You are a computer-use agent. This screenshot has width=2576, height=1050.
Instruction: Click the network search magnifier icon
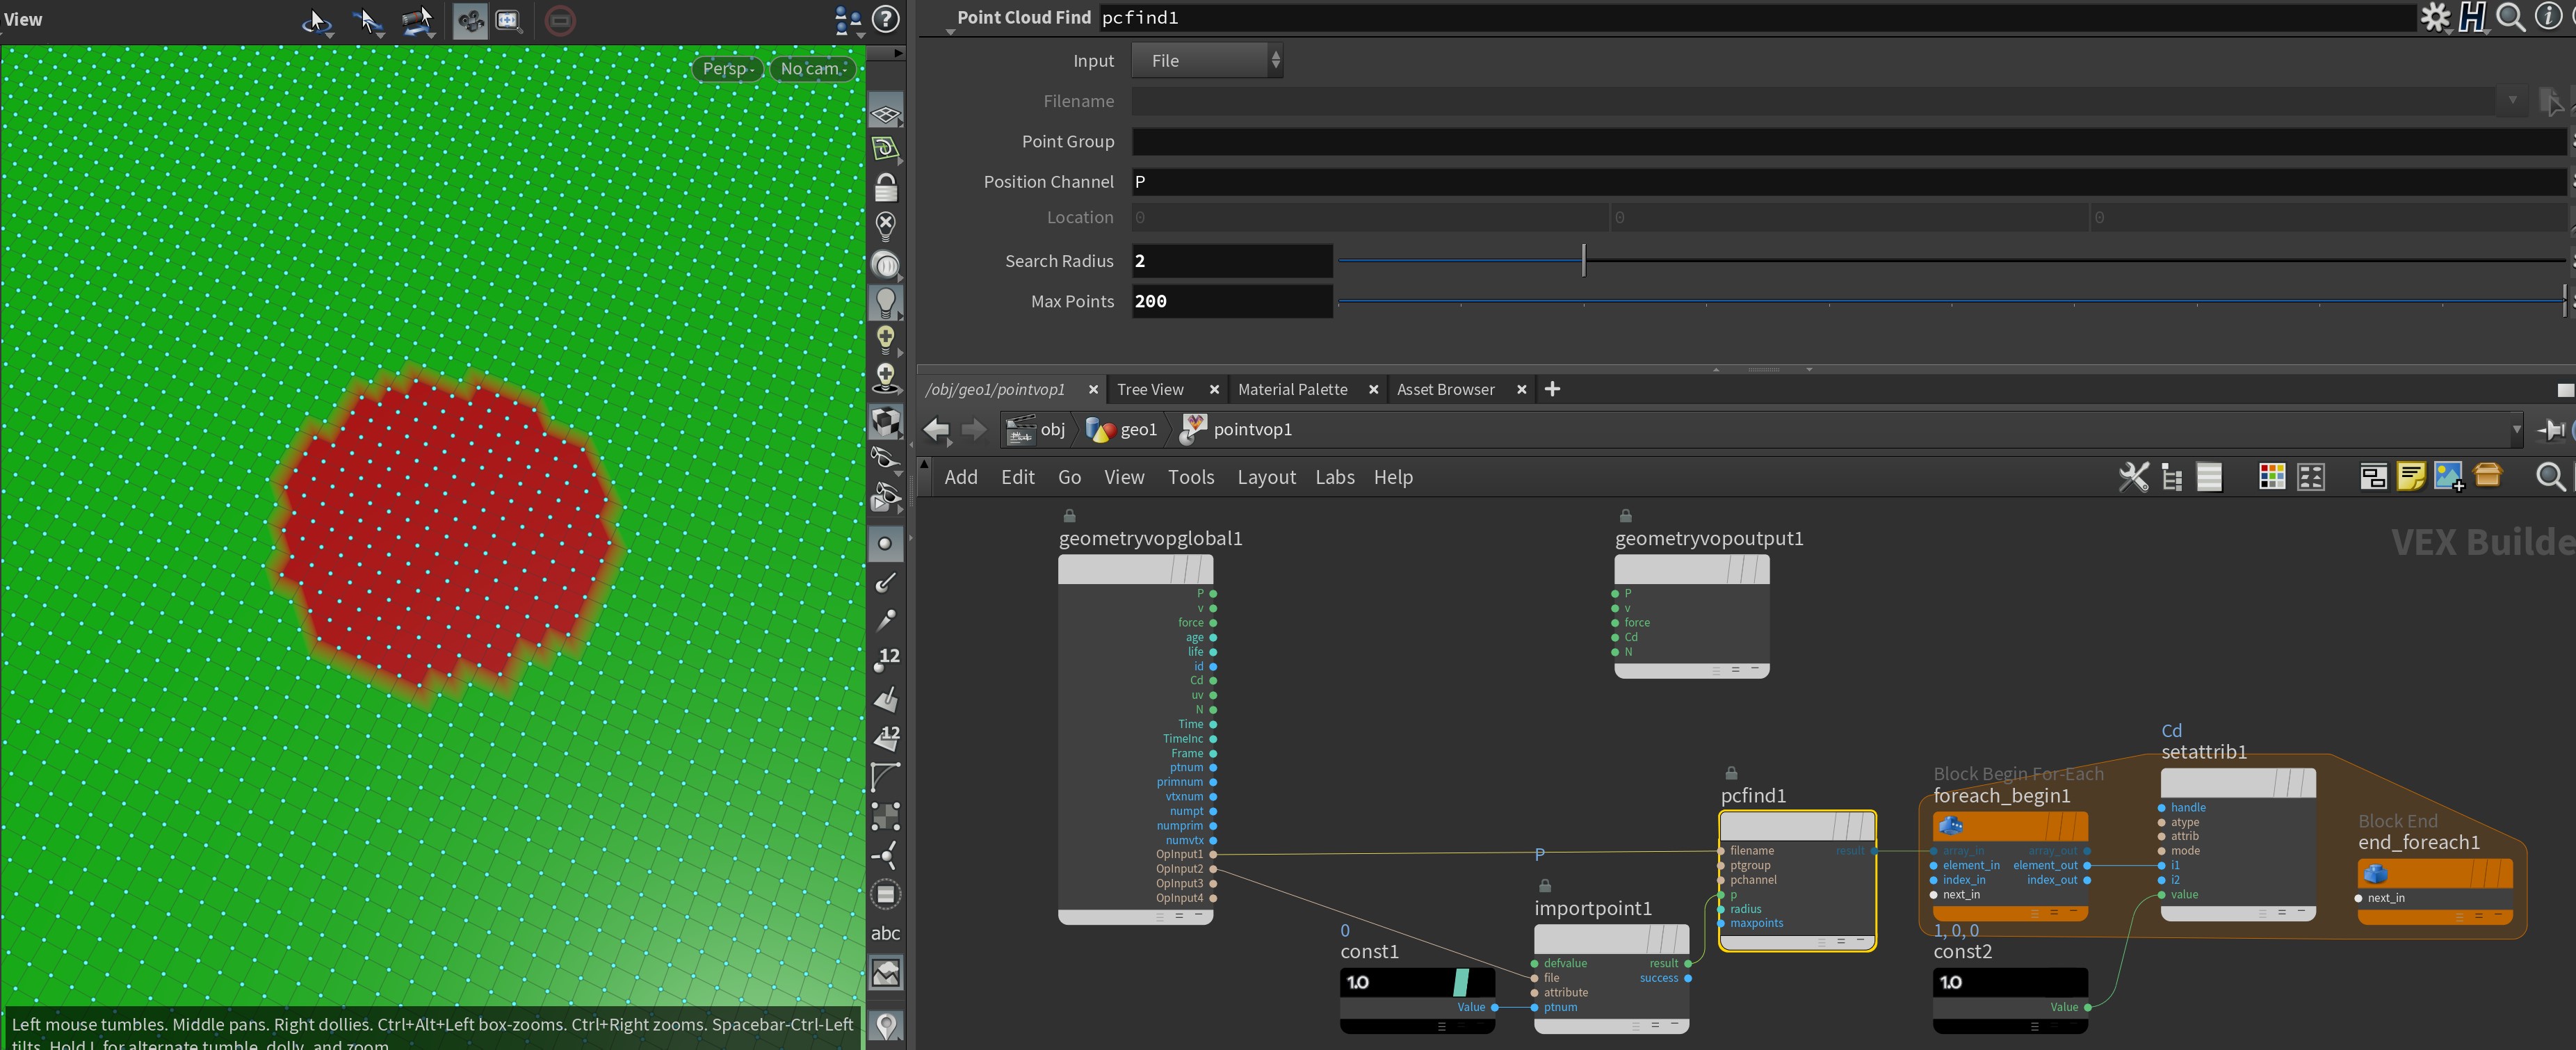click(x=2549, y=477)
